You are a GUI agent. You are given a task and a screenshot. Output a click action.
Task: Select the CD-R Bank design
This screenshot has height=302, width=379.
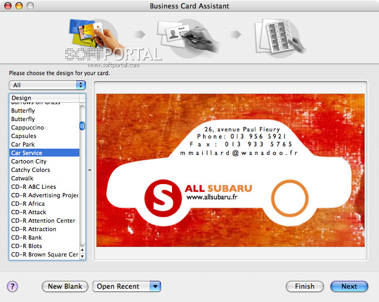coord(44,237)
